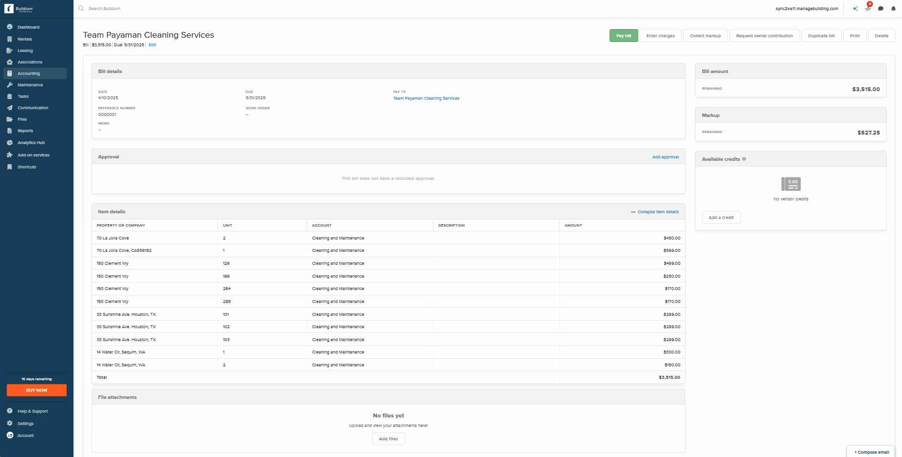Click the Shortcuts bookmark icon

click(10, 167)
